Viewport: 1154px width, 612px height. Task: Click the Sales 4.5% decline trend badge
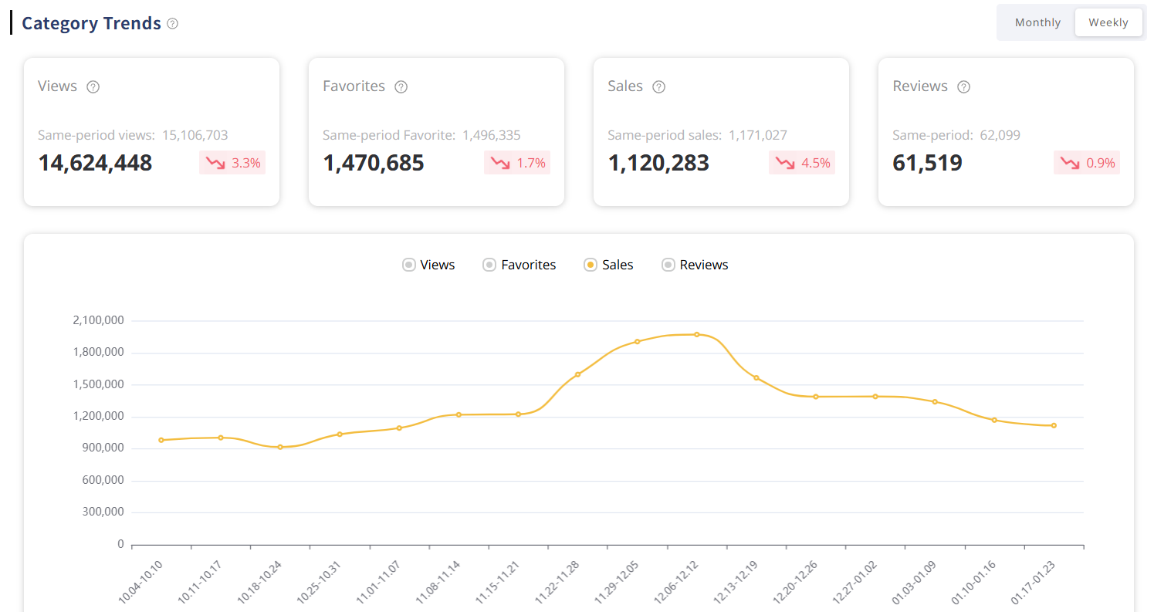pyautogui.click(x=802, y=163)
